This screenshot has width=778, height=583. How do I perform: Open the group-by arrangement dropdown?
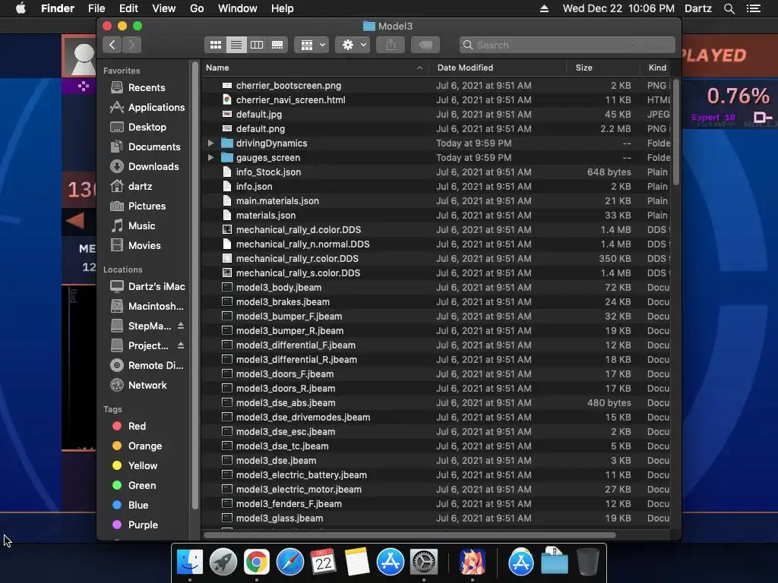(312, 45)
